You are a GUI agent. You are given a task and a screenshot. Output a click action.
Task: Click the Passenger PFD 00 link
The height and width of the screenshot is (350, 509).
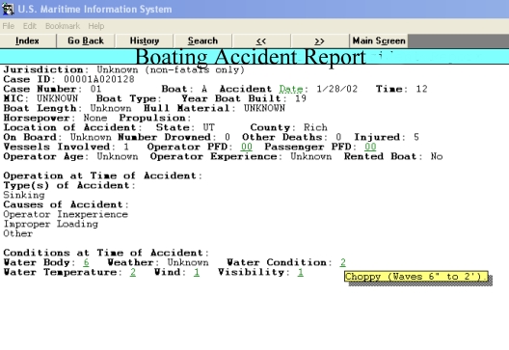(x=370, y=147)
